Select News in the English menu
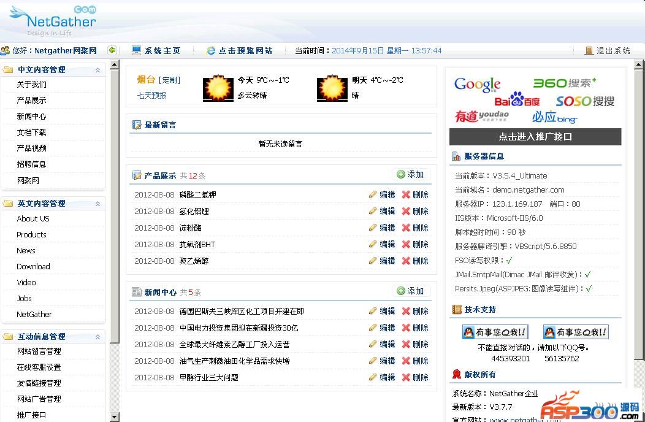The height and width of the screenshot is (422, 645). pos(26,251)
